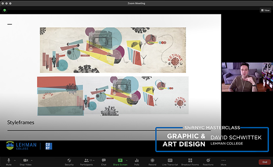Expand the arrow beside Participants count

[x=94, y=160]
